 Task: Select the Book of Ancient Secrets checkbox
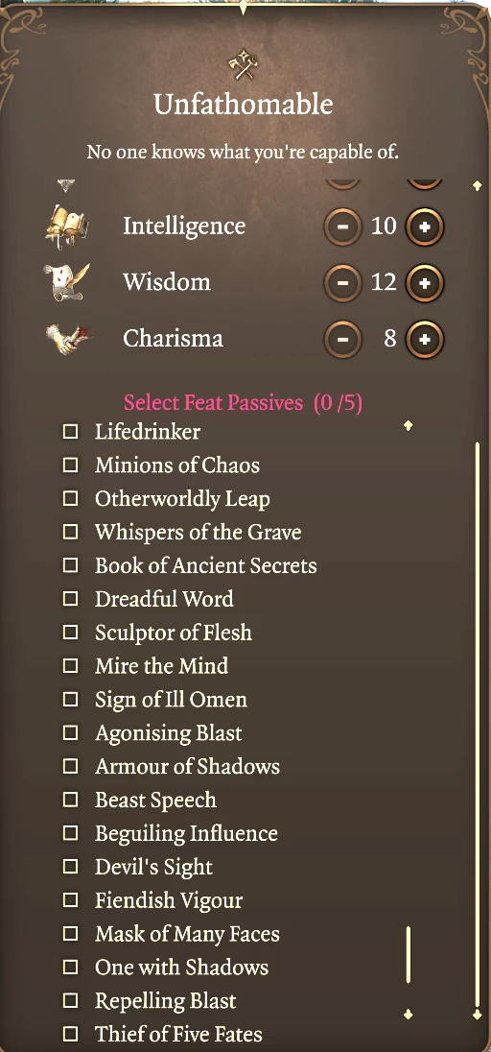click(x=70, y=565)
